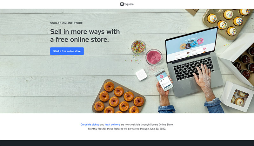
Task: Click the dark footer bar
Action: click(x=127, y=143)
